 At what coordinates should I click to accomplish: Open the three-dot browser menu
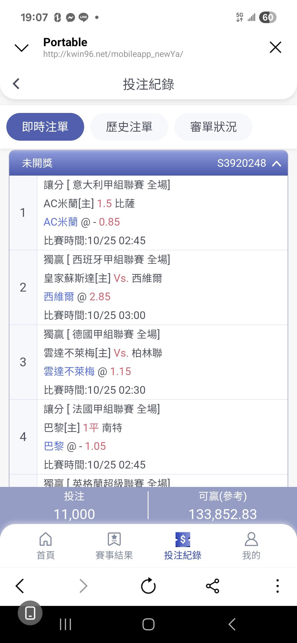277,586
